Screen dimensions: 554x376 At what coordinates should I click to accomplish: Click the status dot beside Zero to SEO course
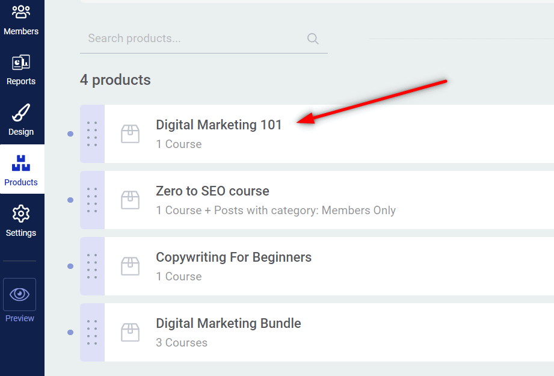[x=70, y=200]
